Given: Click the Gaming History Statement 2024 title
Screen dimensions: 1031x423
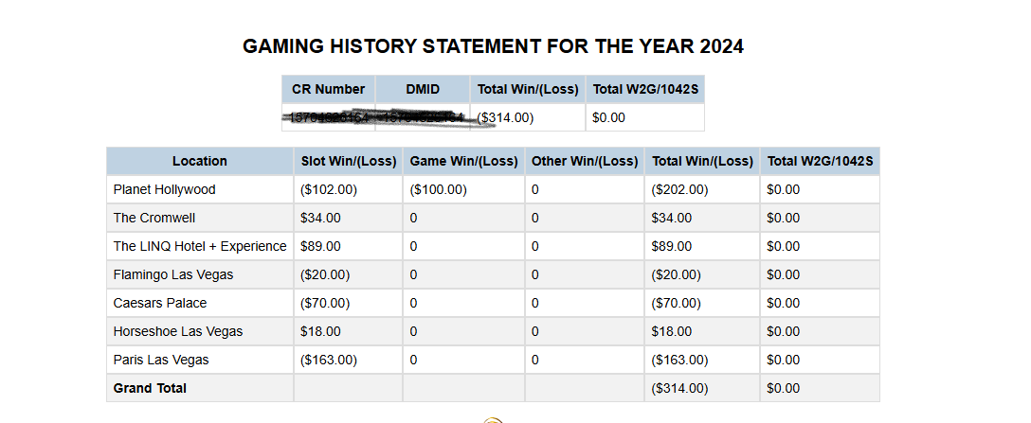Looking at the screenshot, I should pos(493,46).
